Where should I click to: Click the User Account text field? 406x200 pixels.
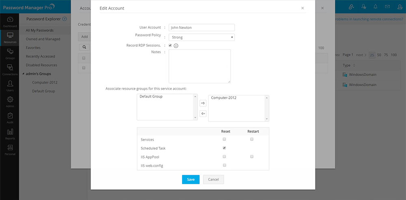[202, 28]
